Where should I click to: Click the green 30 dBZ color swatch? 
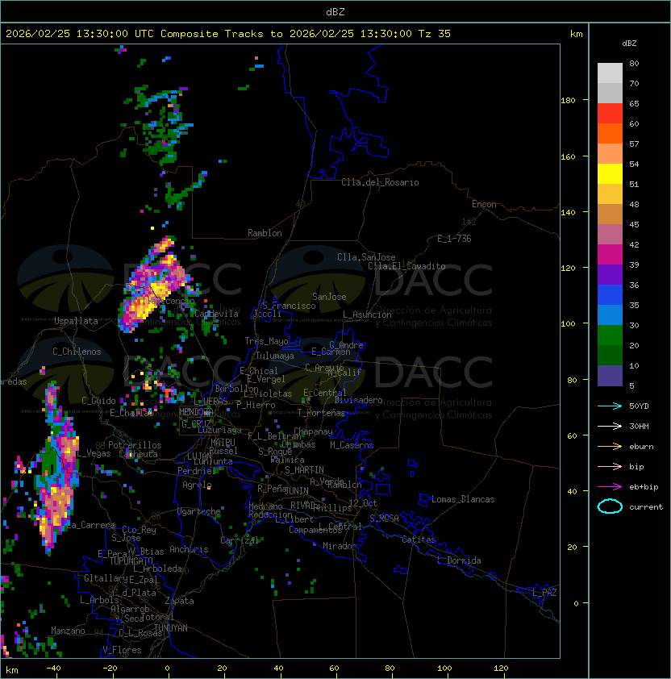tap(610, 335)
